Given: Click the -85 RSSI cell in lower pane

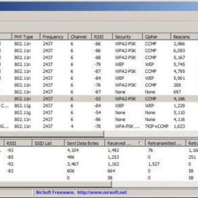Looking at the screenshot, I should [x=10, y=157].
